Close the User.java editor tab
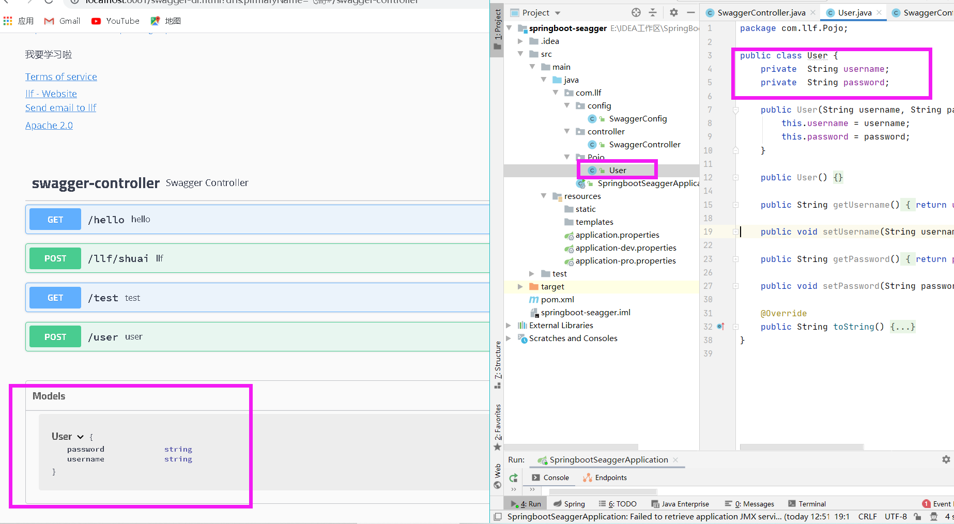 click(879, 12)
